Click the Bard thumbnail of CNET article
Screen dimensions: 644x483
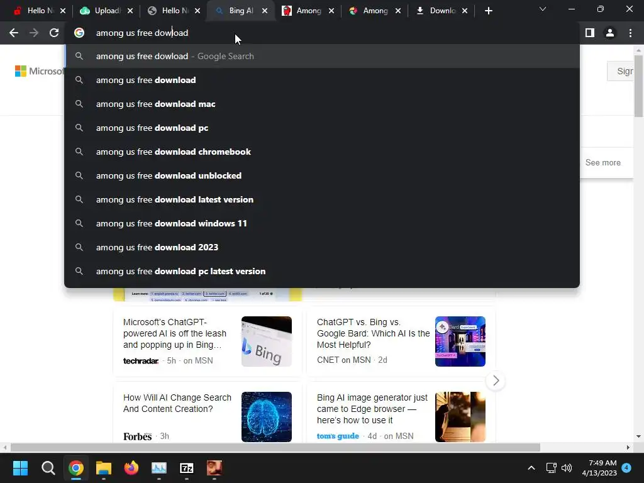coord(460,341)
